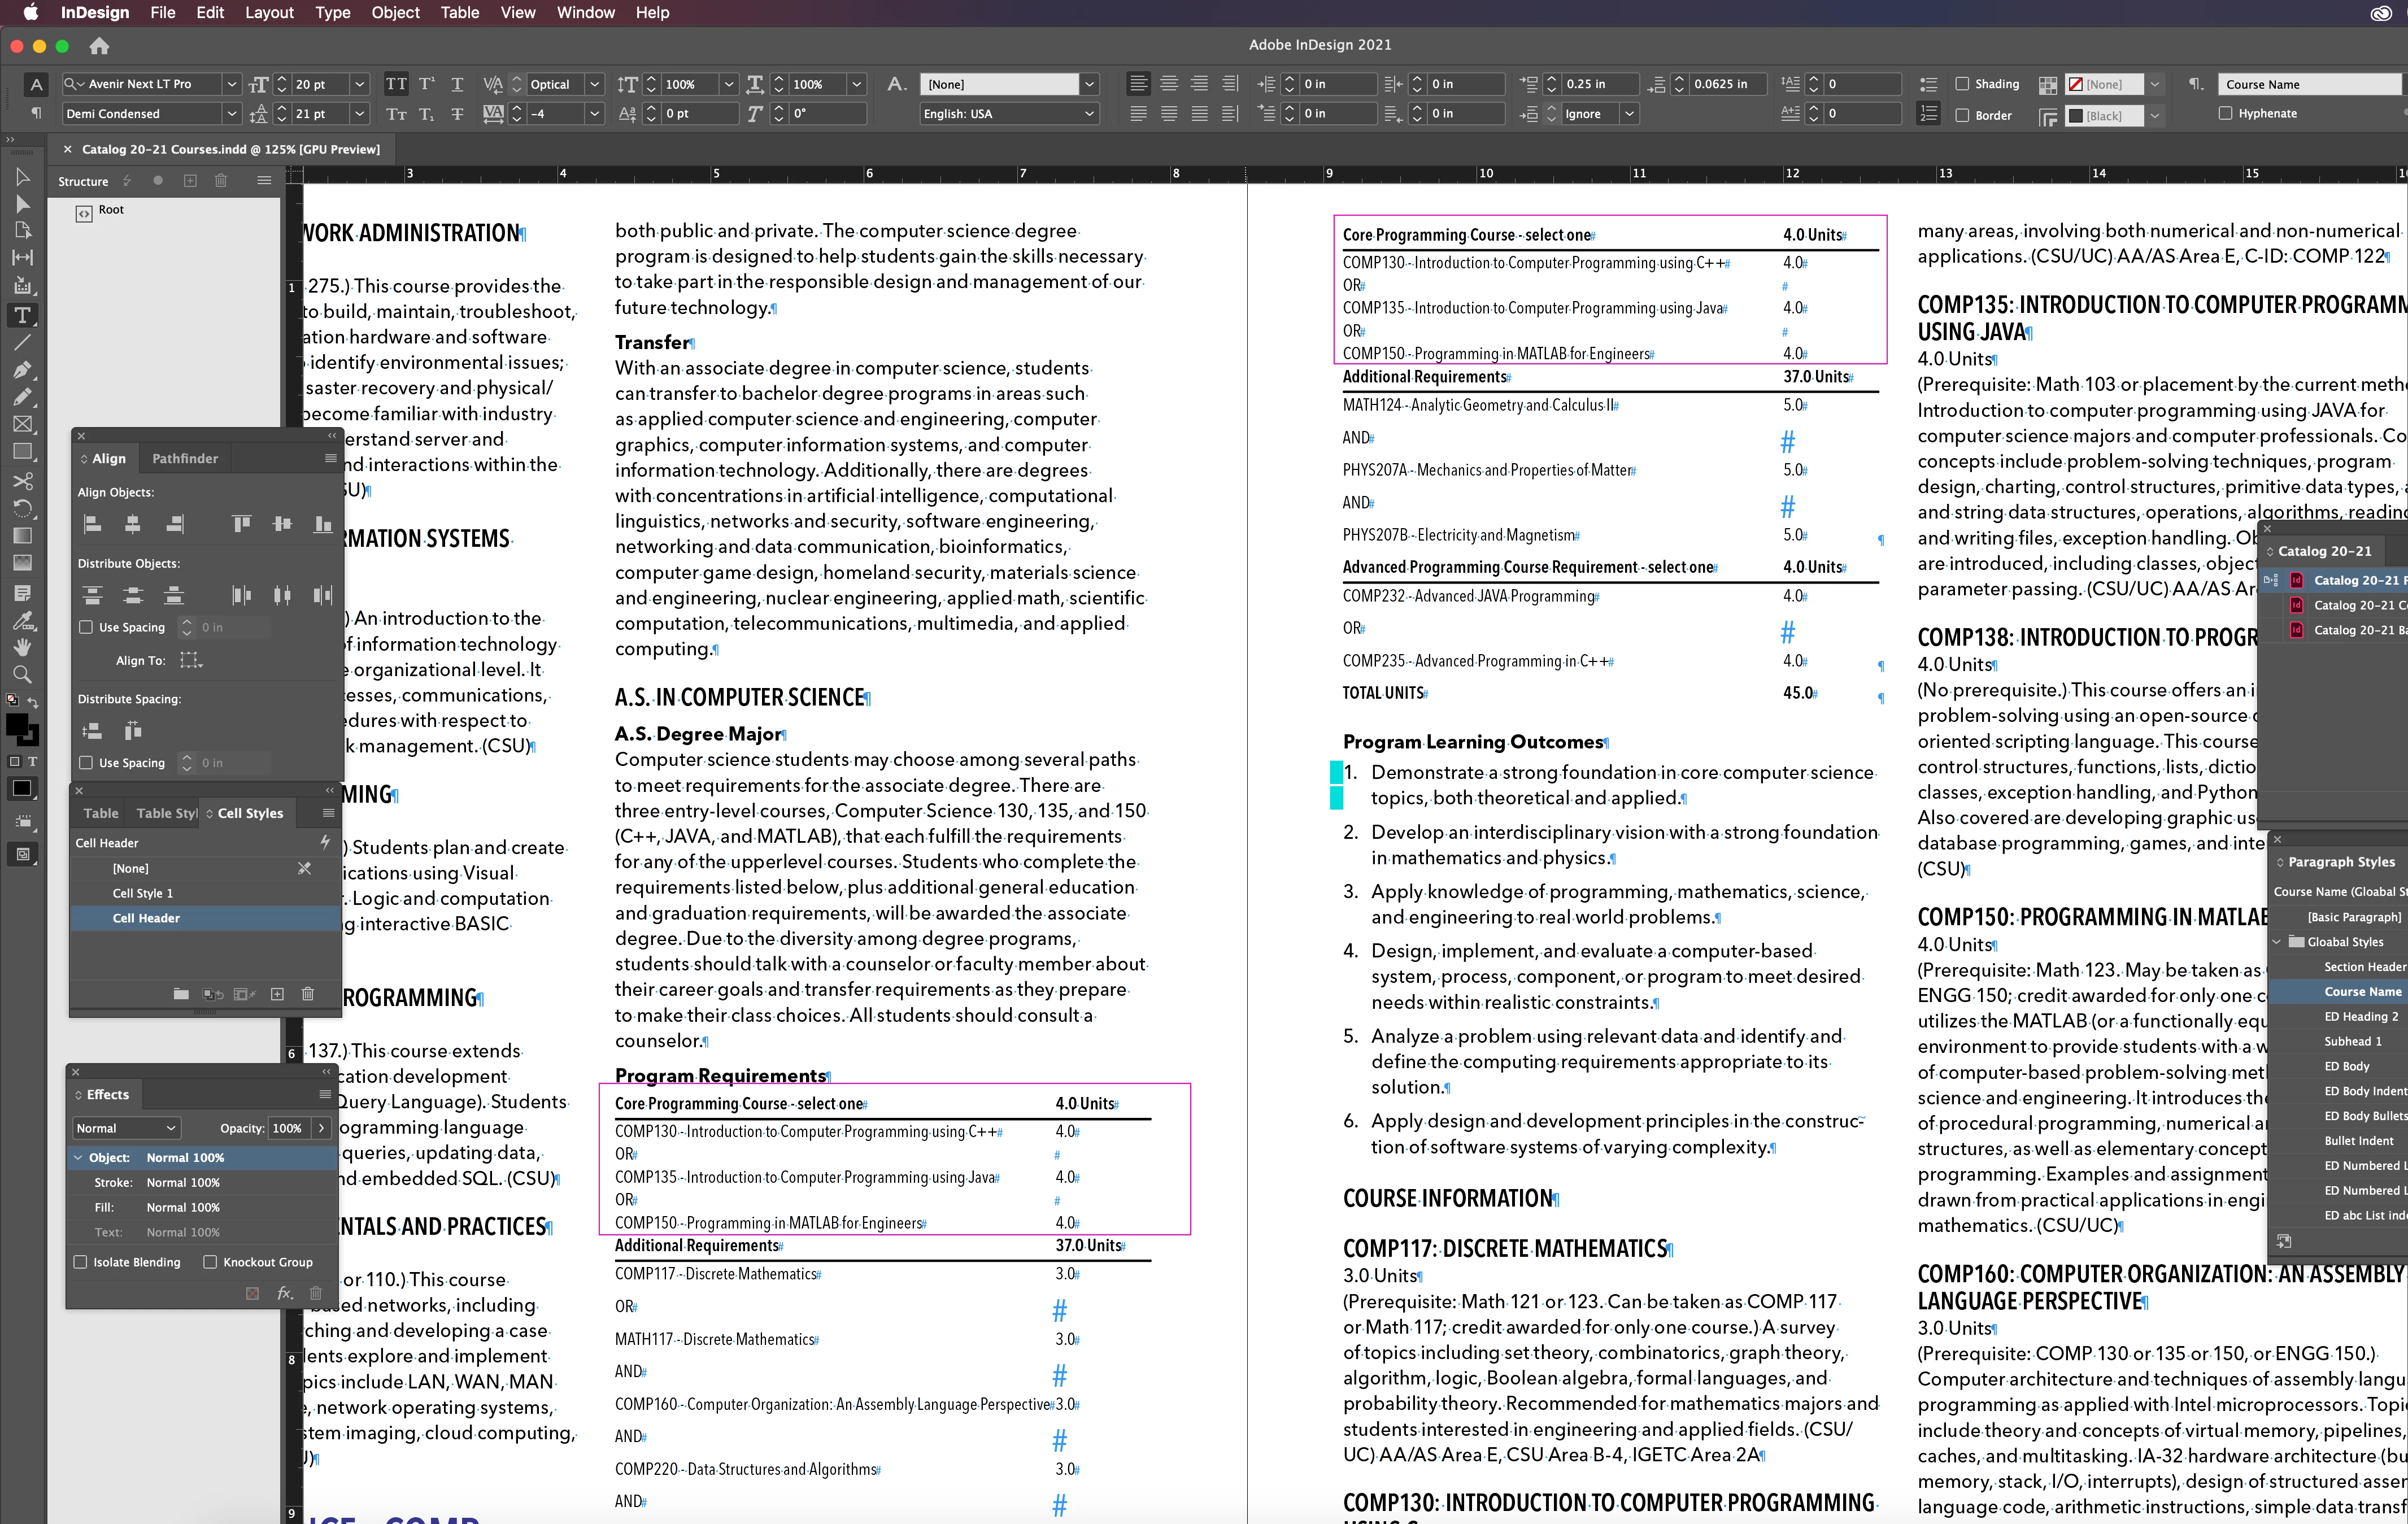The width and height of the screenshot is (2408, 1524).
Task: Select the Zoom tool
Action: click(22, 674)
